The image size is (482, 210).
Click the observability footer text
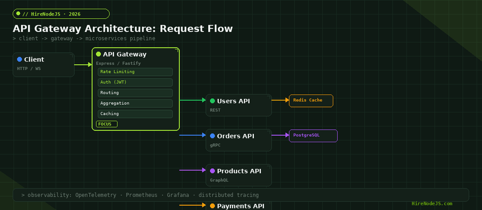click(140, 195)
